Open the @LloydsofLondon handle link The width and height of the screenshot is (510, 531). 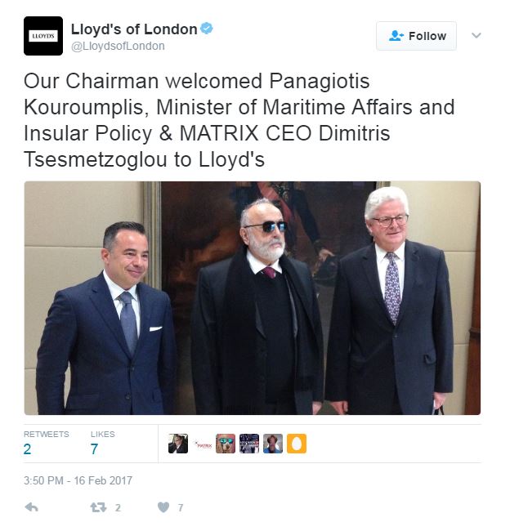tap(118, 46)
